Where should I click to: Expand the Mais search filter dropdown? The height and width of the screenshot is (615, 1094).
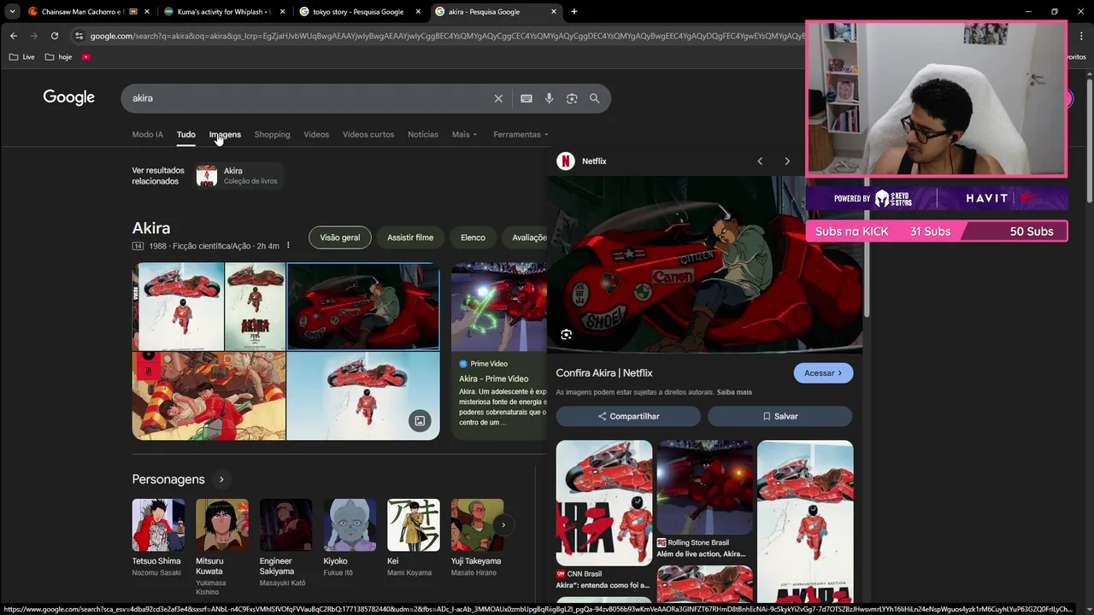pos(464,134)
